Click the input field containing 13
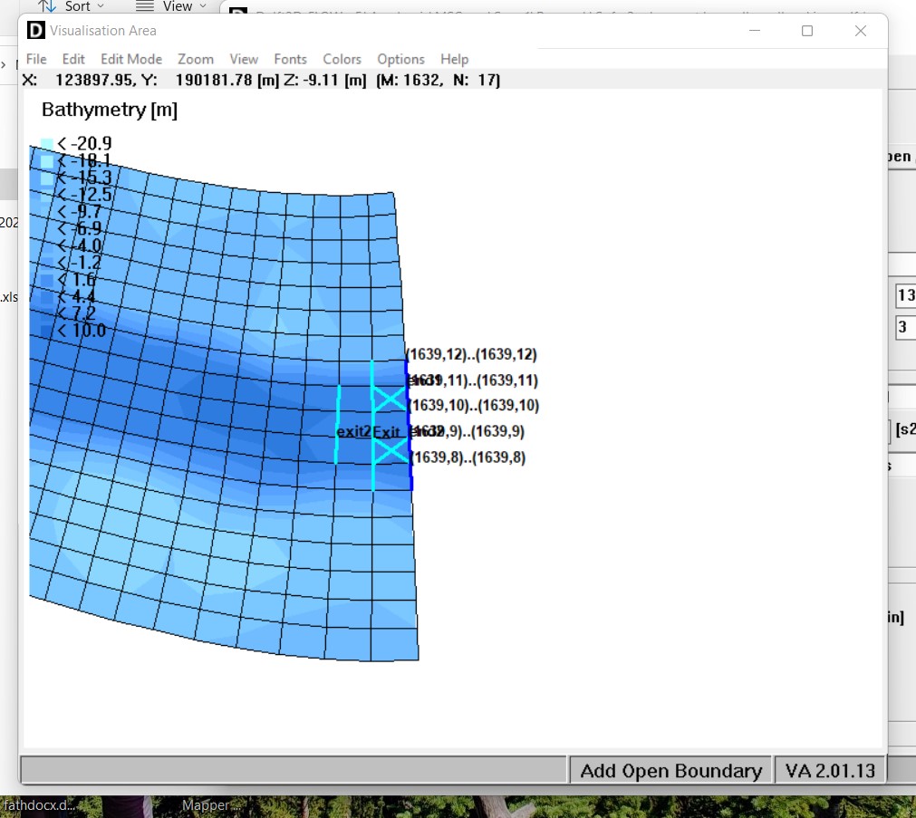The height and width of the screenshot is (818, 916). (905, 295)
